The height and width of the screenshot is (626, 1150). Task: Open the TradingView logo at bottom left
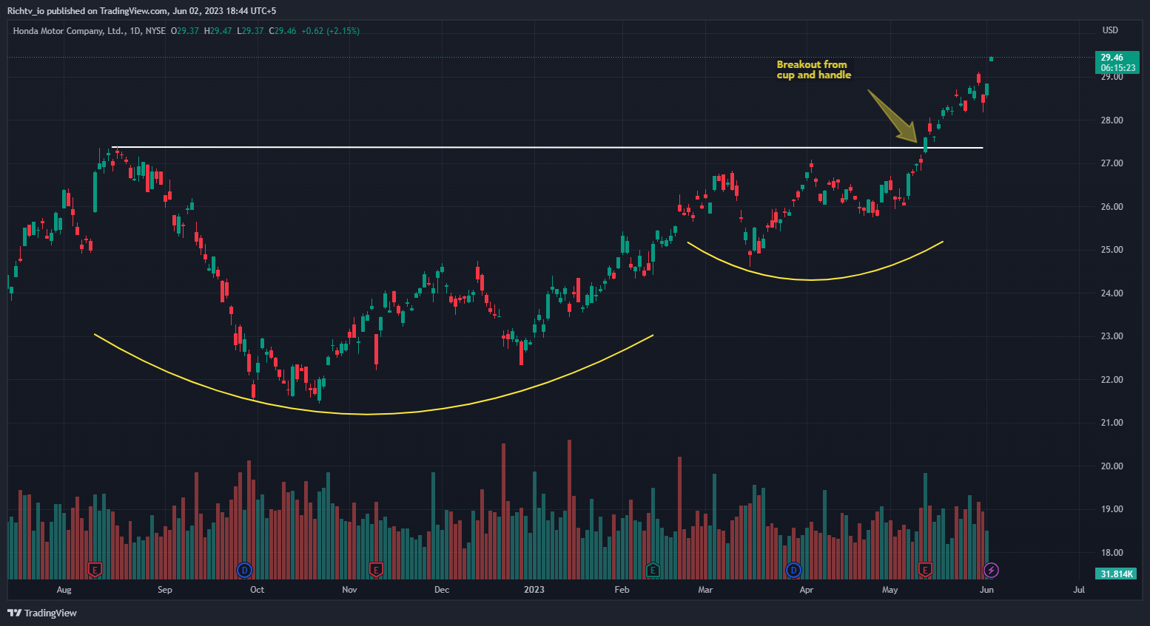(x=42, y=613)
